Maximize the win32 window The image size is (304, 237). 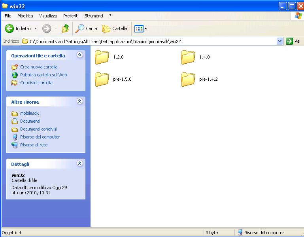click(x=292, y=6)
